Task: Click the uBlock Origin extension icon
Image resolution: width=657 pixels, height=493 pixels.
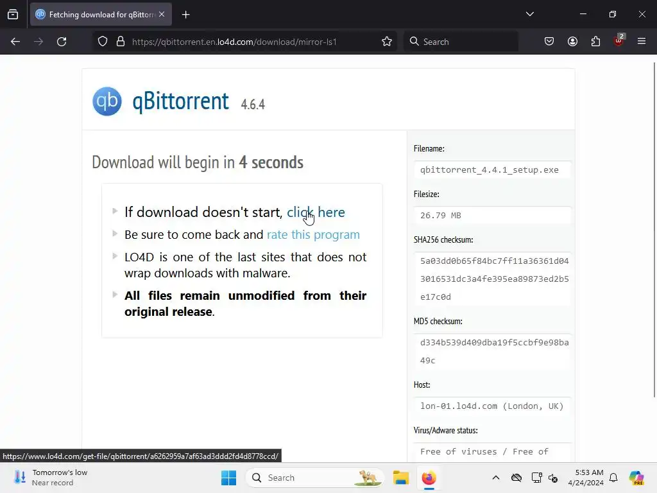Action: click(x=619, y=40)
